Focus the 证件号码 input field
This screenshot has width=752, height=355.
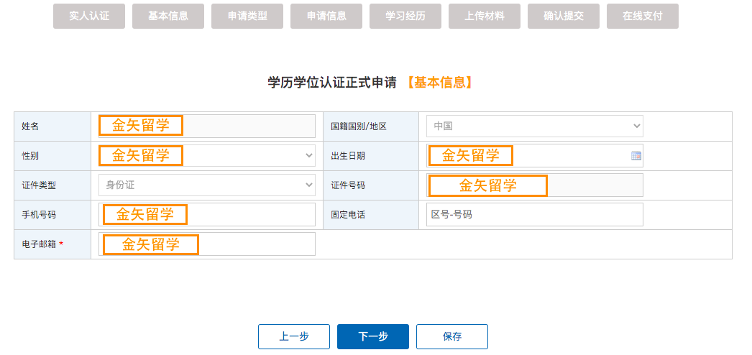tap(535, 185)
